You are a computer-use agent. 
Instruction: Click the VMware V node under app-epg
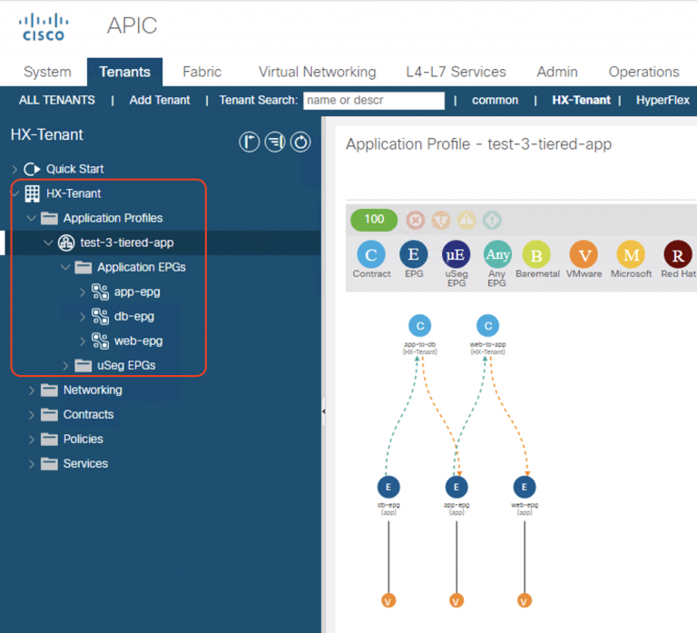pyautogui.click(x=456, y=601)
